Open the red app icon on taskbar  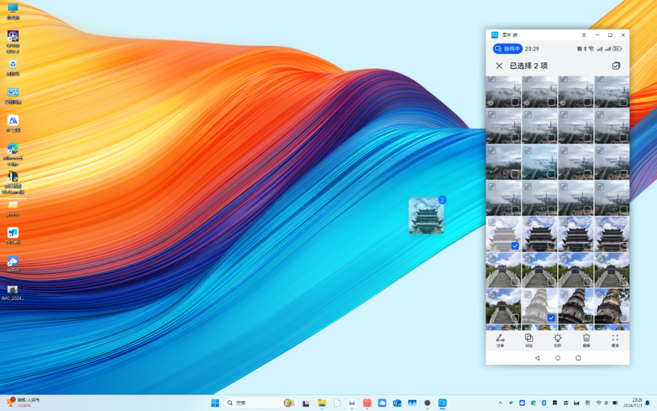pyautogui.click(x=367, y=402)
